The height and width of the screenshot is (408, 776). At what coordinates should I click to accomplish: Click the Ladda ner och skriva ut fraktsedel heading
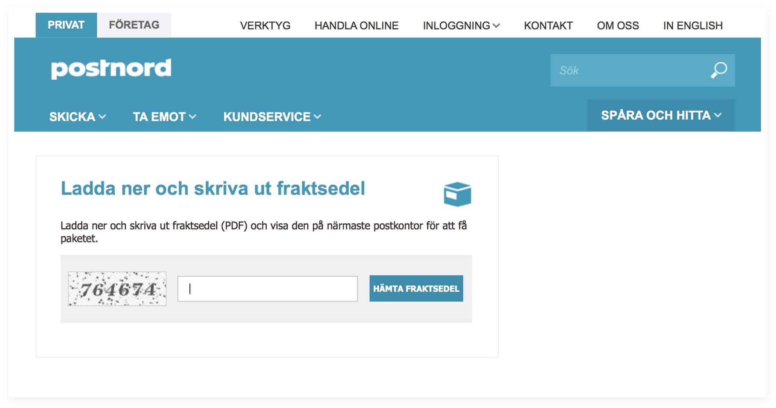[x=213, y=188]
